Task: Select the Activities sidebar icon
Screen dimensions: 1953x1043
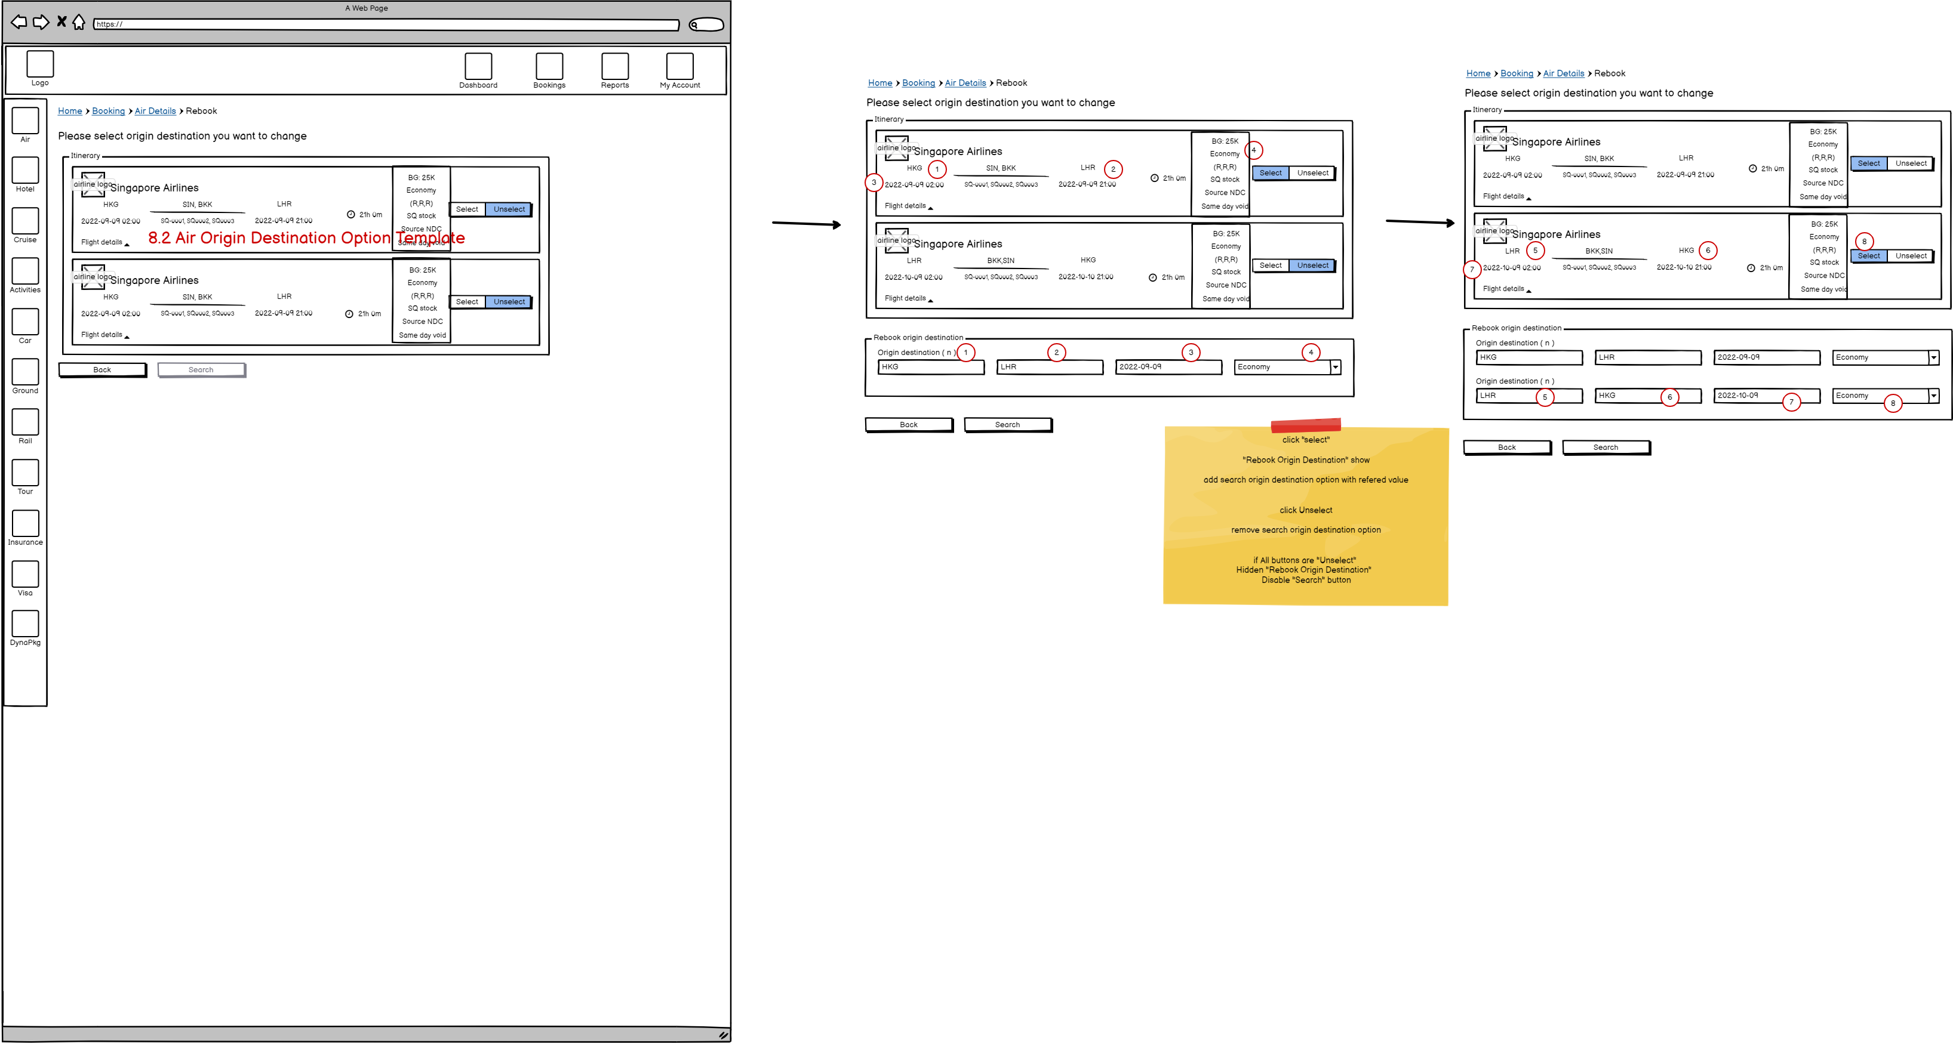Action: tap(25, 271)
